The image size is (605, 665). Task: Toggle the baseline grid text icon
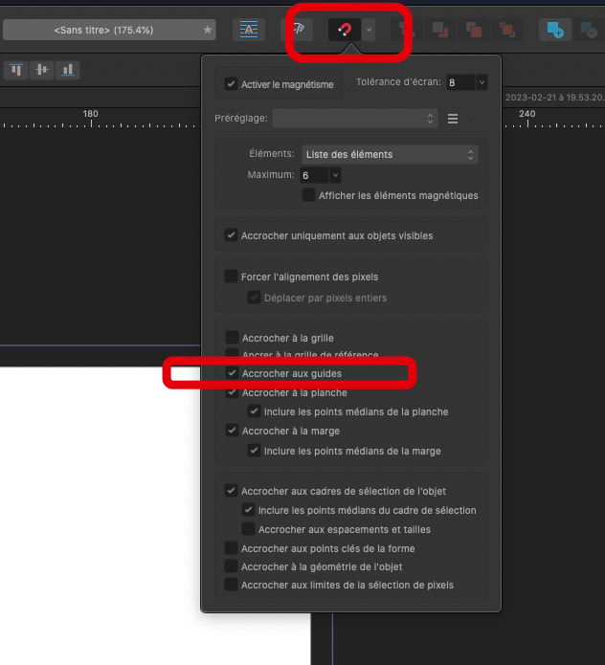coord(249,30)
